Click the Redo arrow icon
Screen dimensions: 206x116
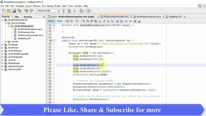32,11
